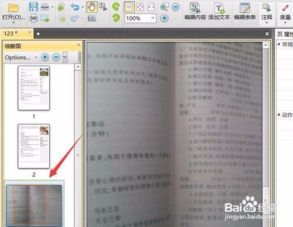Click document view scroll up arrow
The height and width of the screenshot is (227, 293).
coord(265,45)
